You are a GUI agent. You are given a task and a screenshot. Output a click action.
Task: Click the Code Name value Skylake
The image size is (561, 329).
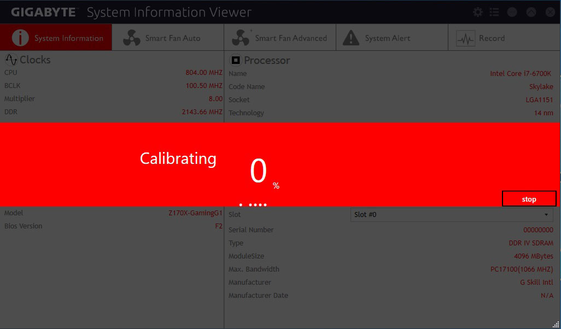click(541, 87)
